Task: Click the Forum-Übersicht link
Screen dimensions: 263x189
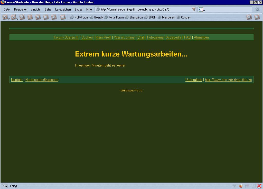Action: pyautogui.click(x=66, y=37)
